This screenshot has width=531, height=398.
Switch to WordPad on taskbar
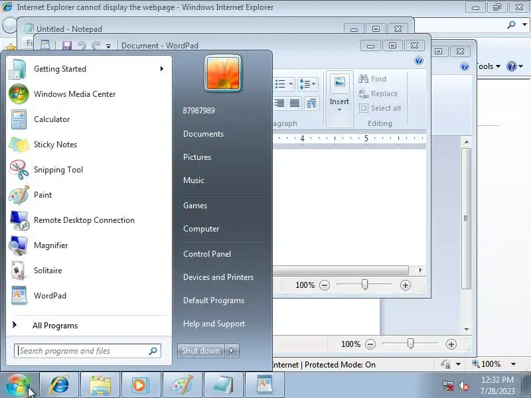tap(264, 385)
